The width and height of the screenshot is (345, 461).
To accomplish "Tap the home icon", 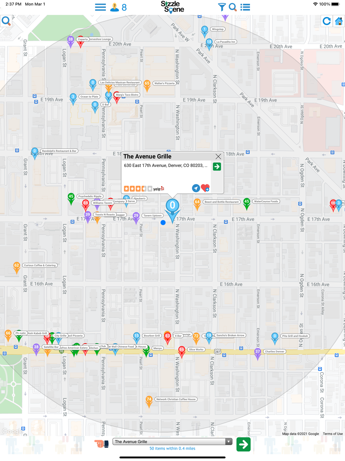I will [x=339, y=21].
